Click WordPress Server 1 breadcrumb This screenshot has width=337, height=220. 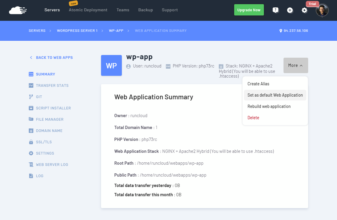pos(77,31)
